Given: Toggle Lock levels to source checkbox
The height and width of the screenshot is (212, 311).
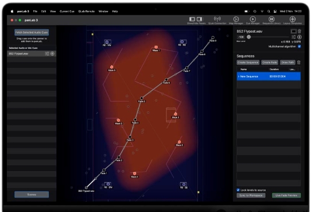Looking at the screenshot, I should tap(238, 190).
